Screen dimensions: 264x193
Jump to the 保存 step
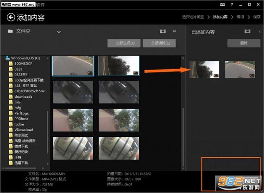[257, 17]
